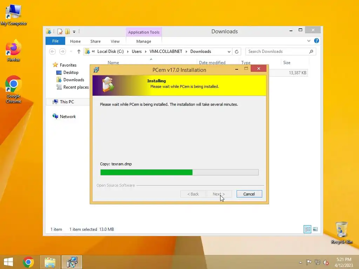The image size is (359, 269).
Task: Minimize the Downloads Explorer window
Action: [x=291, y=30]
